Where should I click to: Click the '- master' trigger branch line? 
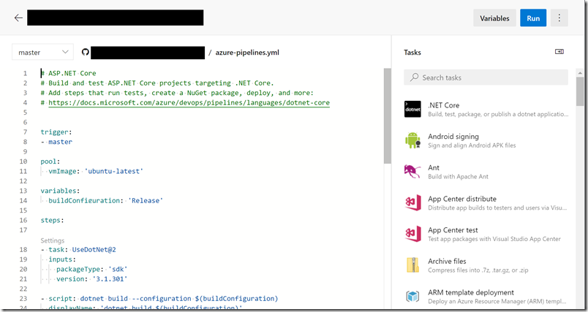[56, 142]
